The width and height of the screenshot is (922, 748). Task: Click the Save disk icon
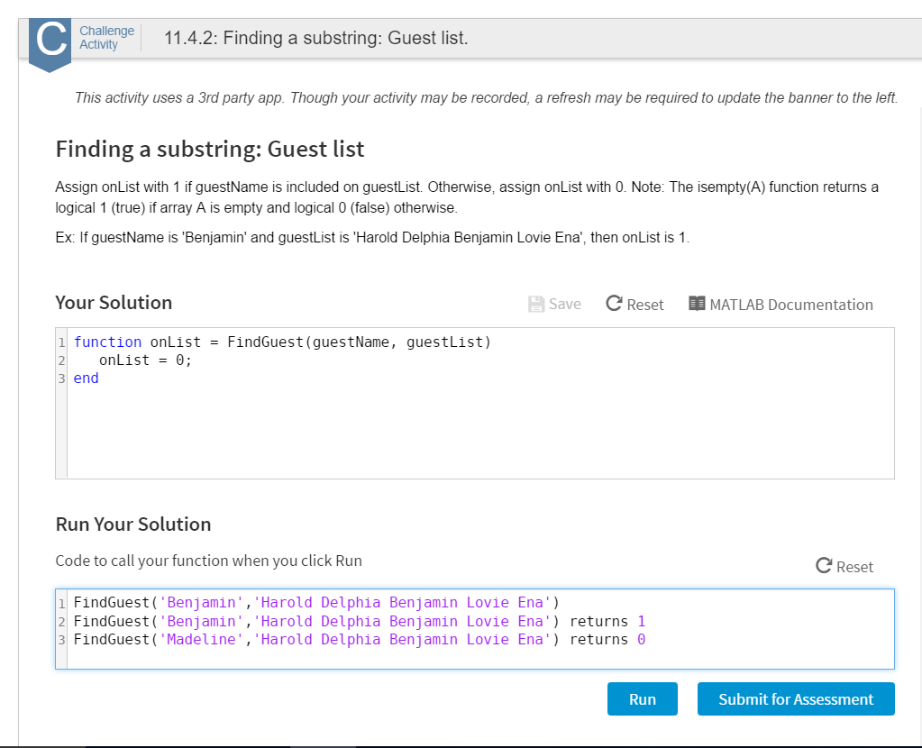coord(535,304)
